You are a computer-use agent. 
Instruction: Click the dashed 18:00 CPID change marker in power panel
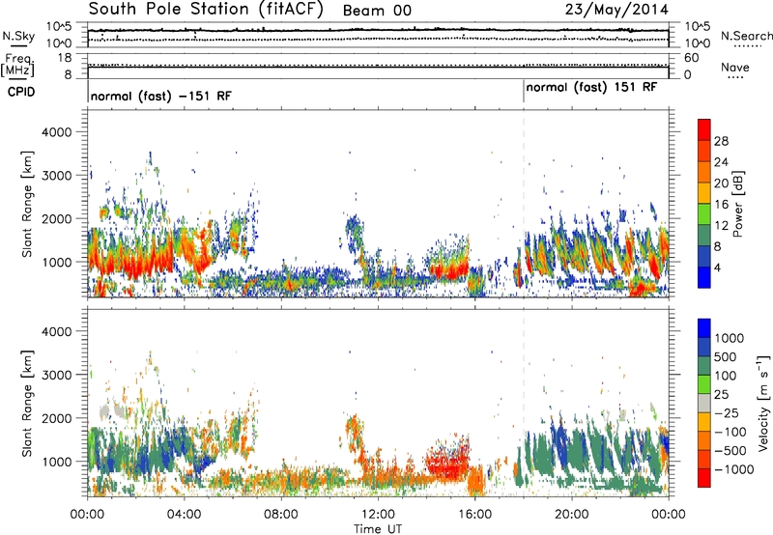[x=524, y=204]
